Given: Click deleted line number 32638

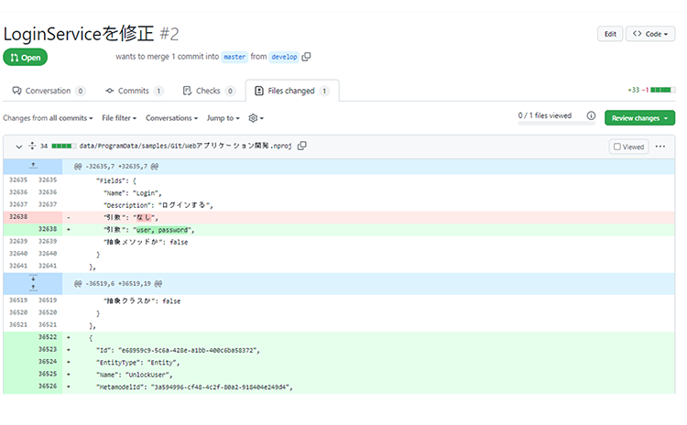Looking at the screenshot, I should [x=18, y=217].
